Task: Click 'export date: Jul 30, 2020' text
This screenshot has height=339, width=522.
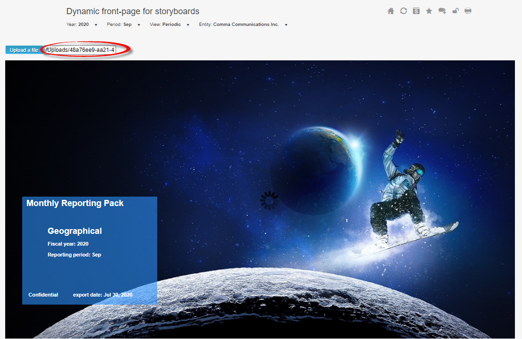Action: (x=102, y=295)
